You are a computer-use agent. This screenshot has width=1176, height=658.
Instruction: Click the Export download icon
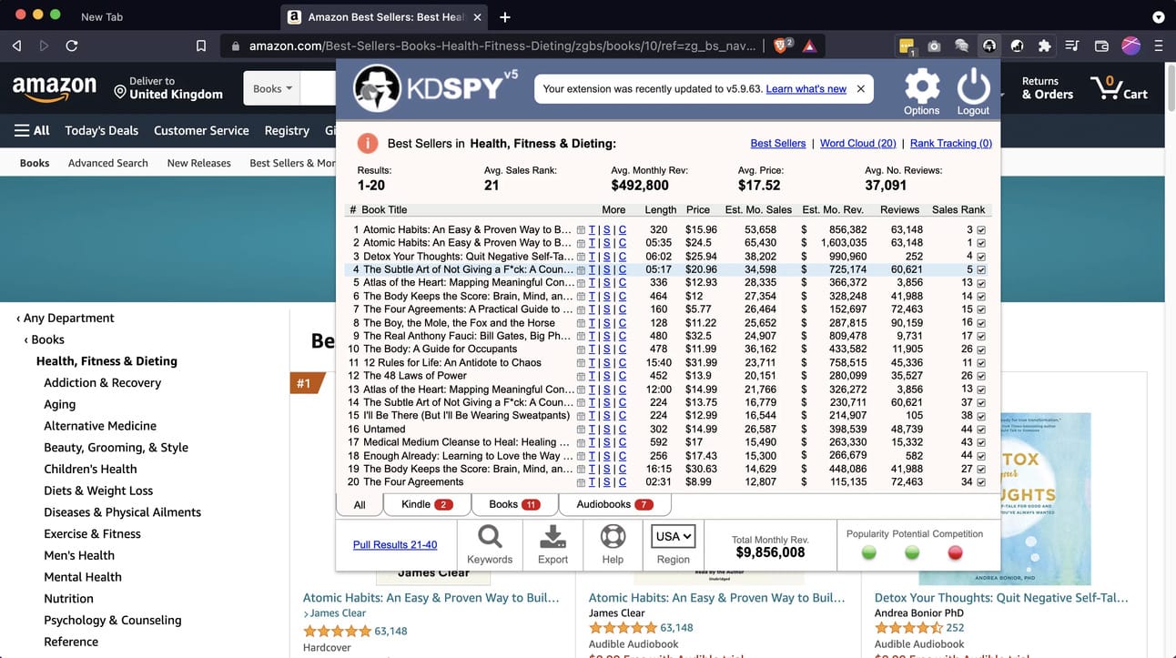553,537
